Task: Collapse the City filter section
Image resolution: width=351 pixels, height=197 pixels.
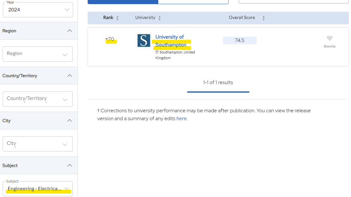Action: (70, 120)
